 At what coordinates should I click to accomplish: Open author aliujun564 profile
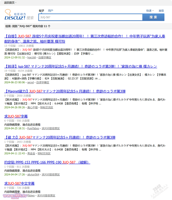[x=33, y=175]
